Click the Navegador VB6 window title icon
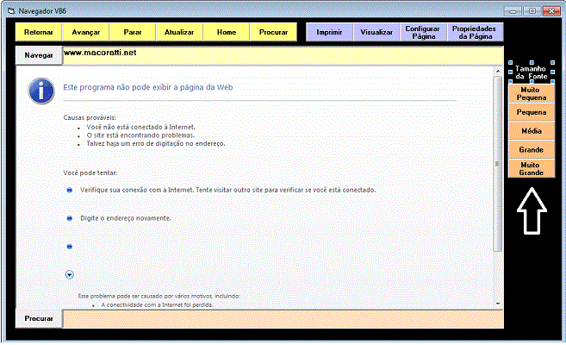 pos(11,11)
